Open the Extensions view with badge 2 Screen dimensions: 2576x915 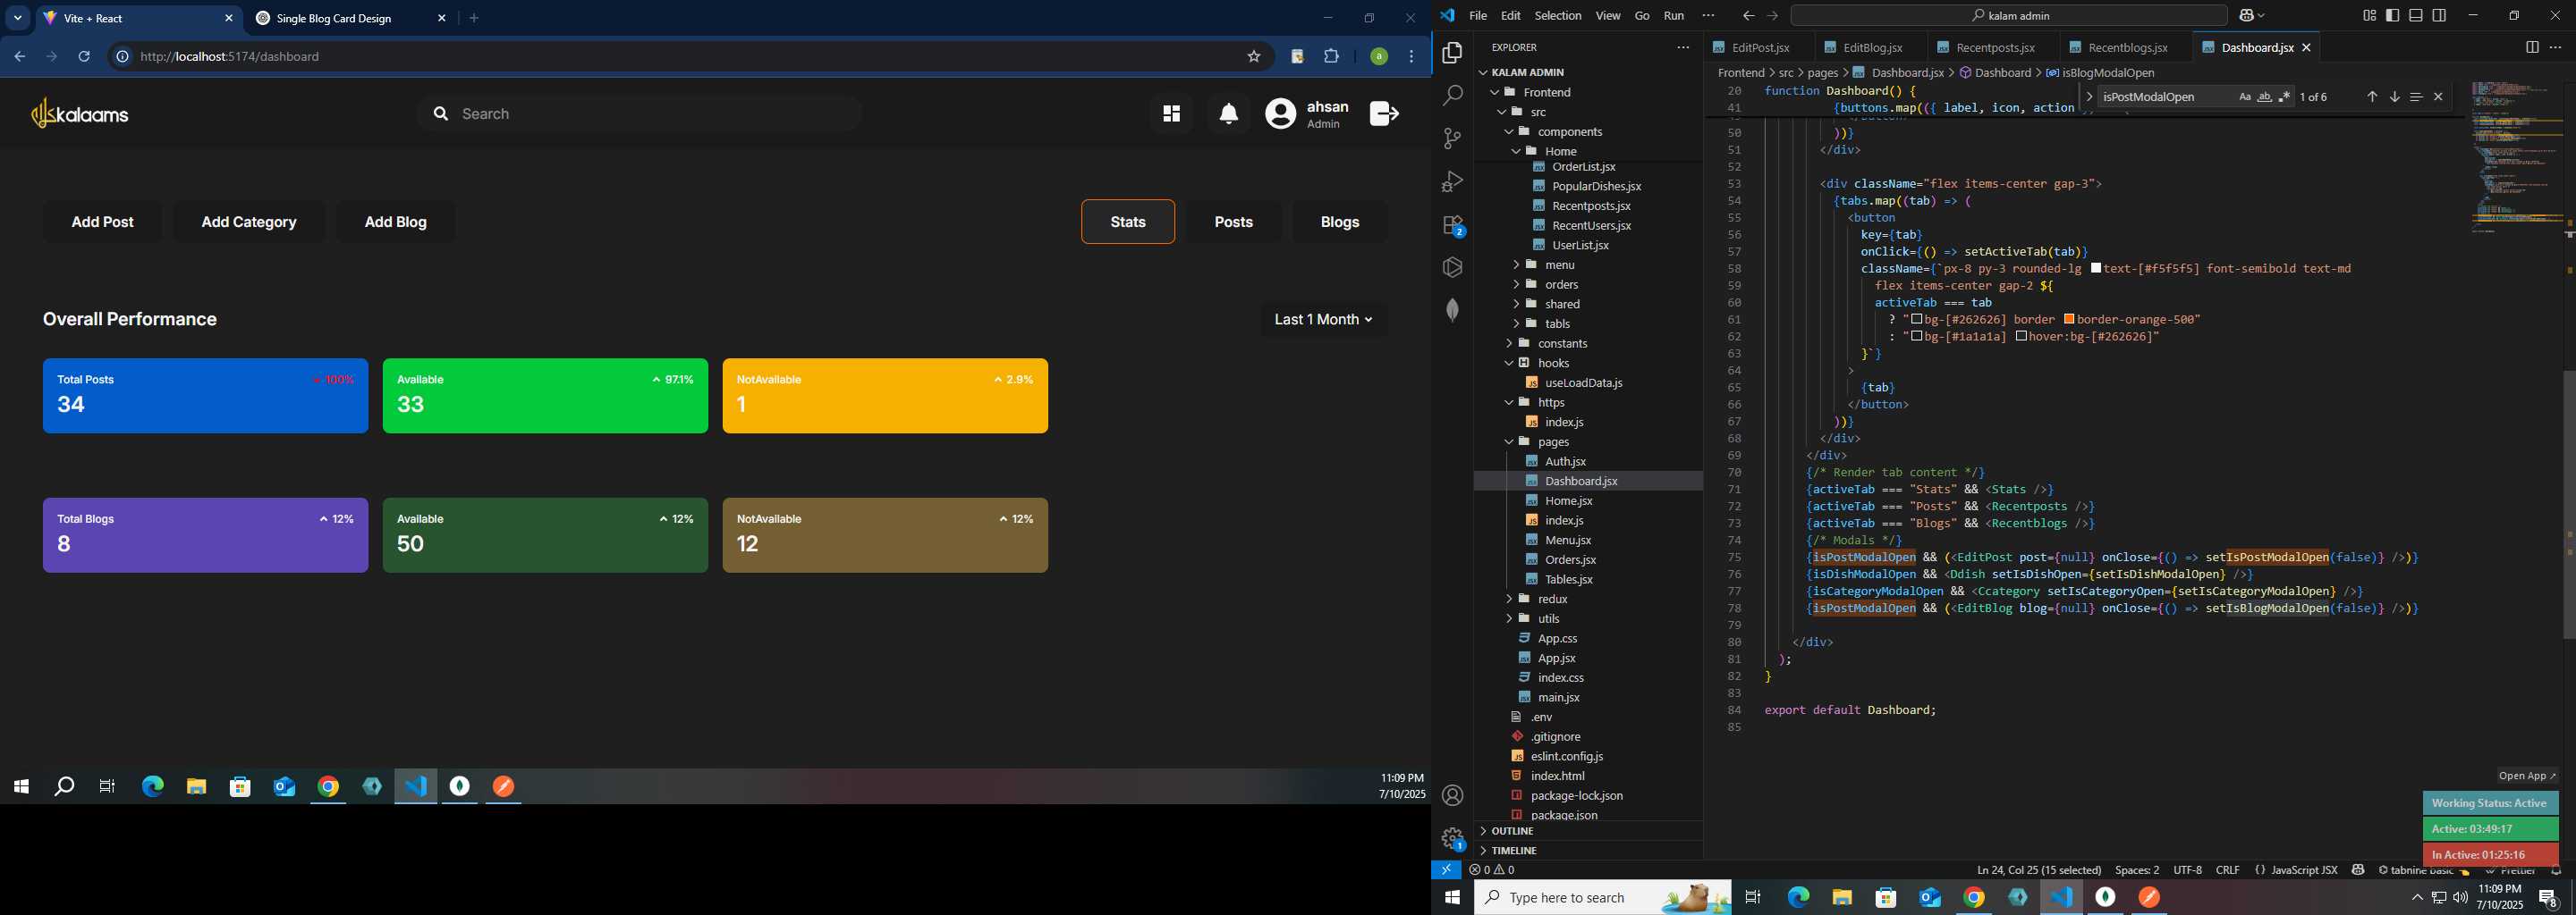(1453, 226)
